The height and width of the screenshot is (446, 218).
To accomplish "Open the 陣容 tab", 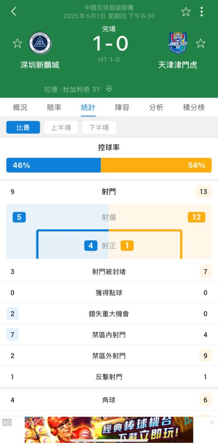I will click(122, 107).
